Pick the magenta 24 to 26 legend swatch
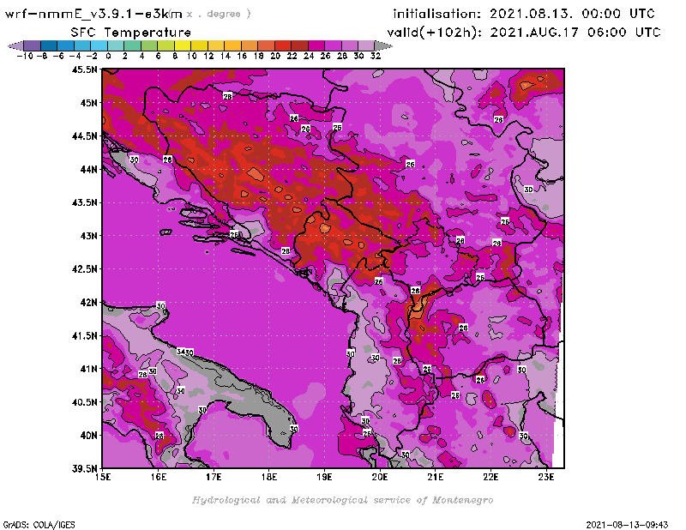Screen dimensions: 686x530 [316, 45]
